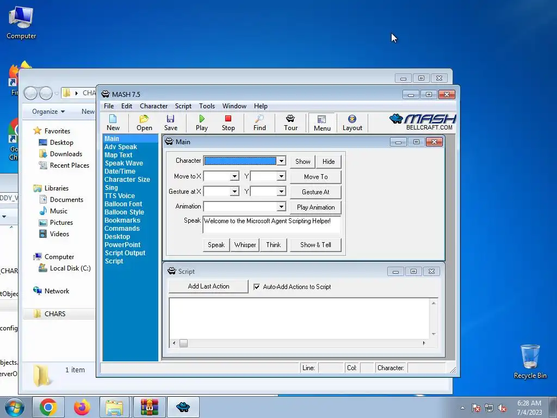Viewport: 557px width, 418px height.
Task: Toggle Auto-Add Actions to Script checkbox
Action: 257,286
